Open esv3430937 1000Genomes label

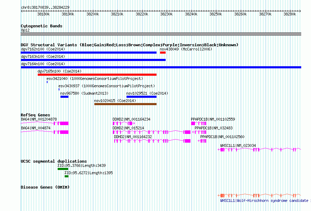(x=107, y=86)
